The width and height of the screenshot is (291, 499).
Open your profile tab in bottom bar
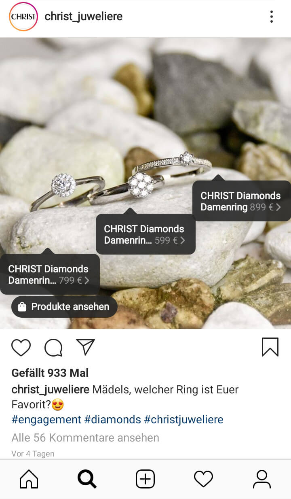pos(261,479)
